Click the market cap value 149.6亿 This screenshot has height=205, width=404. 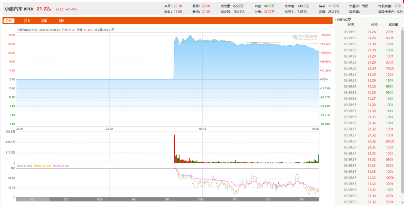pyautogui.click(x=303, y=6)
